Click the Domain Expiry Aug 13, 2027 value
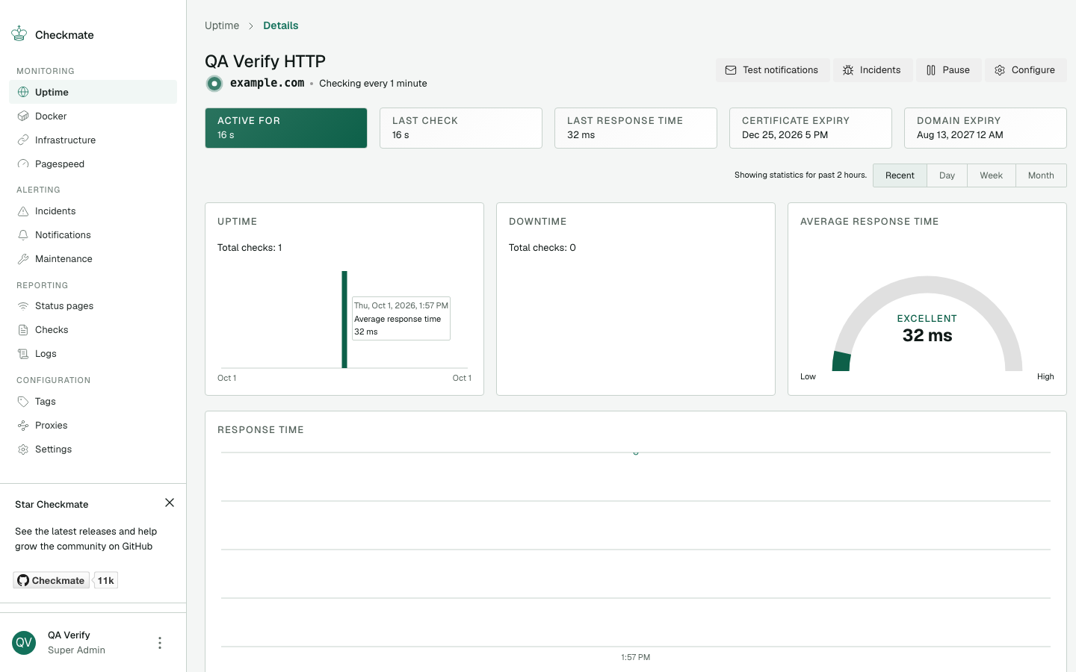 pos(960,135)
